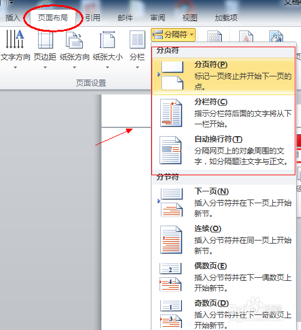The height and width of the screenshot is (330, 301).
Task: Switch to the 插入 tab
Action: pos(12,18)
